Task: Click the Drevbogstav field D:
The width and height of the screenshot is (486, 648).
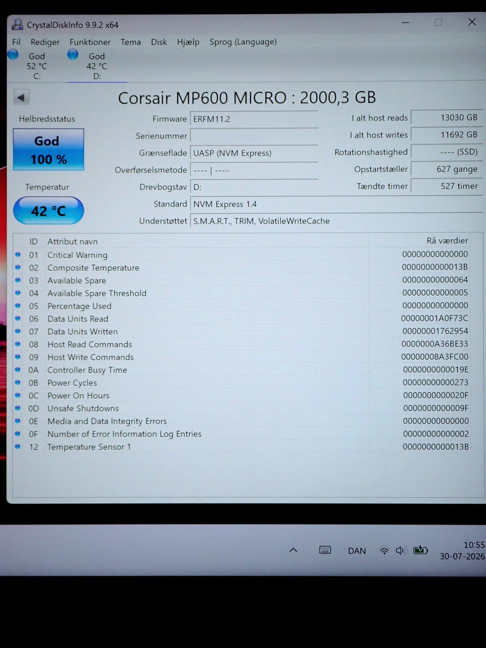Action: pyautogui.click(x=254, y=187)
